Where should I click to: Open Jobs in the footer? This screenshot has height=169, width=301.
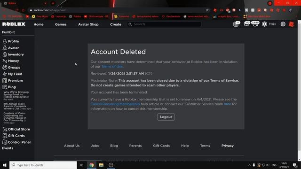coord(95,146)
